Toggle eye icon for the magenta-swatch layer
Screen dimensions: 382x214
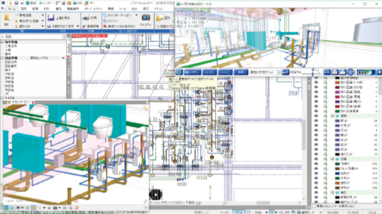coord(316,92)
